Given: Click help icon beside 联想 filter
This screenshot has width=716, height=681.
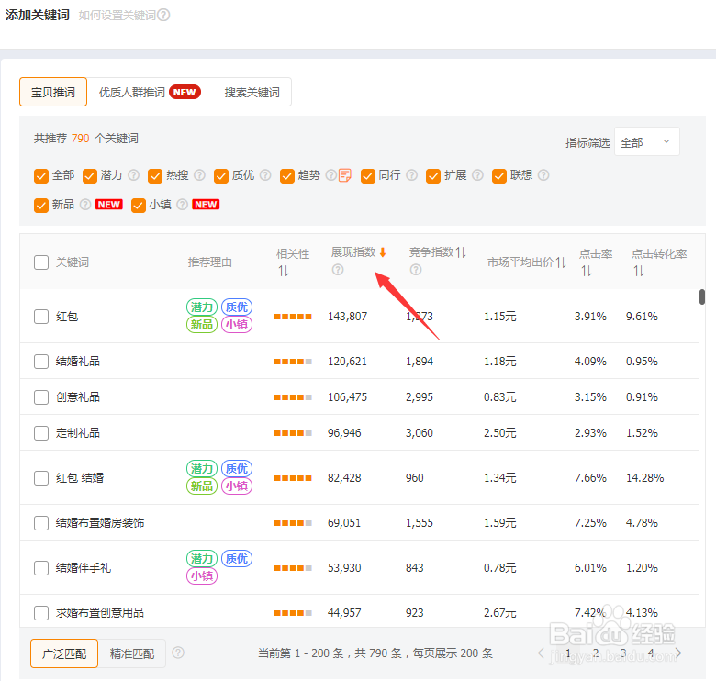Looking at the screenshot, I should [x=543, y=175].
